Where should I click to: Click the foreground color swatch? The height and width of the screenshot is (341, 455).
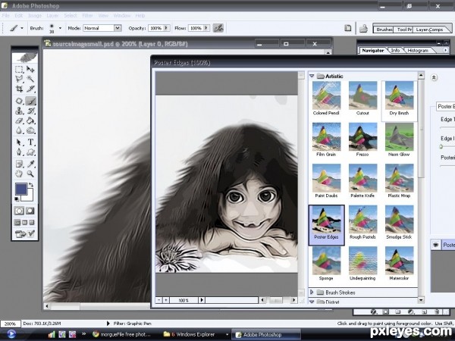coord(21,189)
